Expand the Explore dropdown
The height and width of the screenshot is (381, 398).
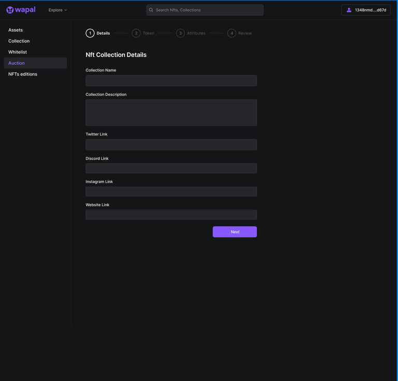click(x=58, y=10)
